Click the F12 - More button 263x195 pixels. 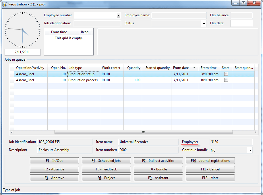pos(210,178)
